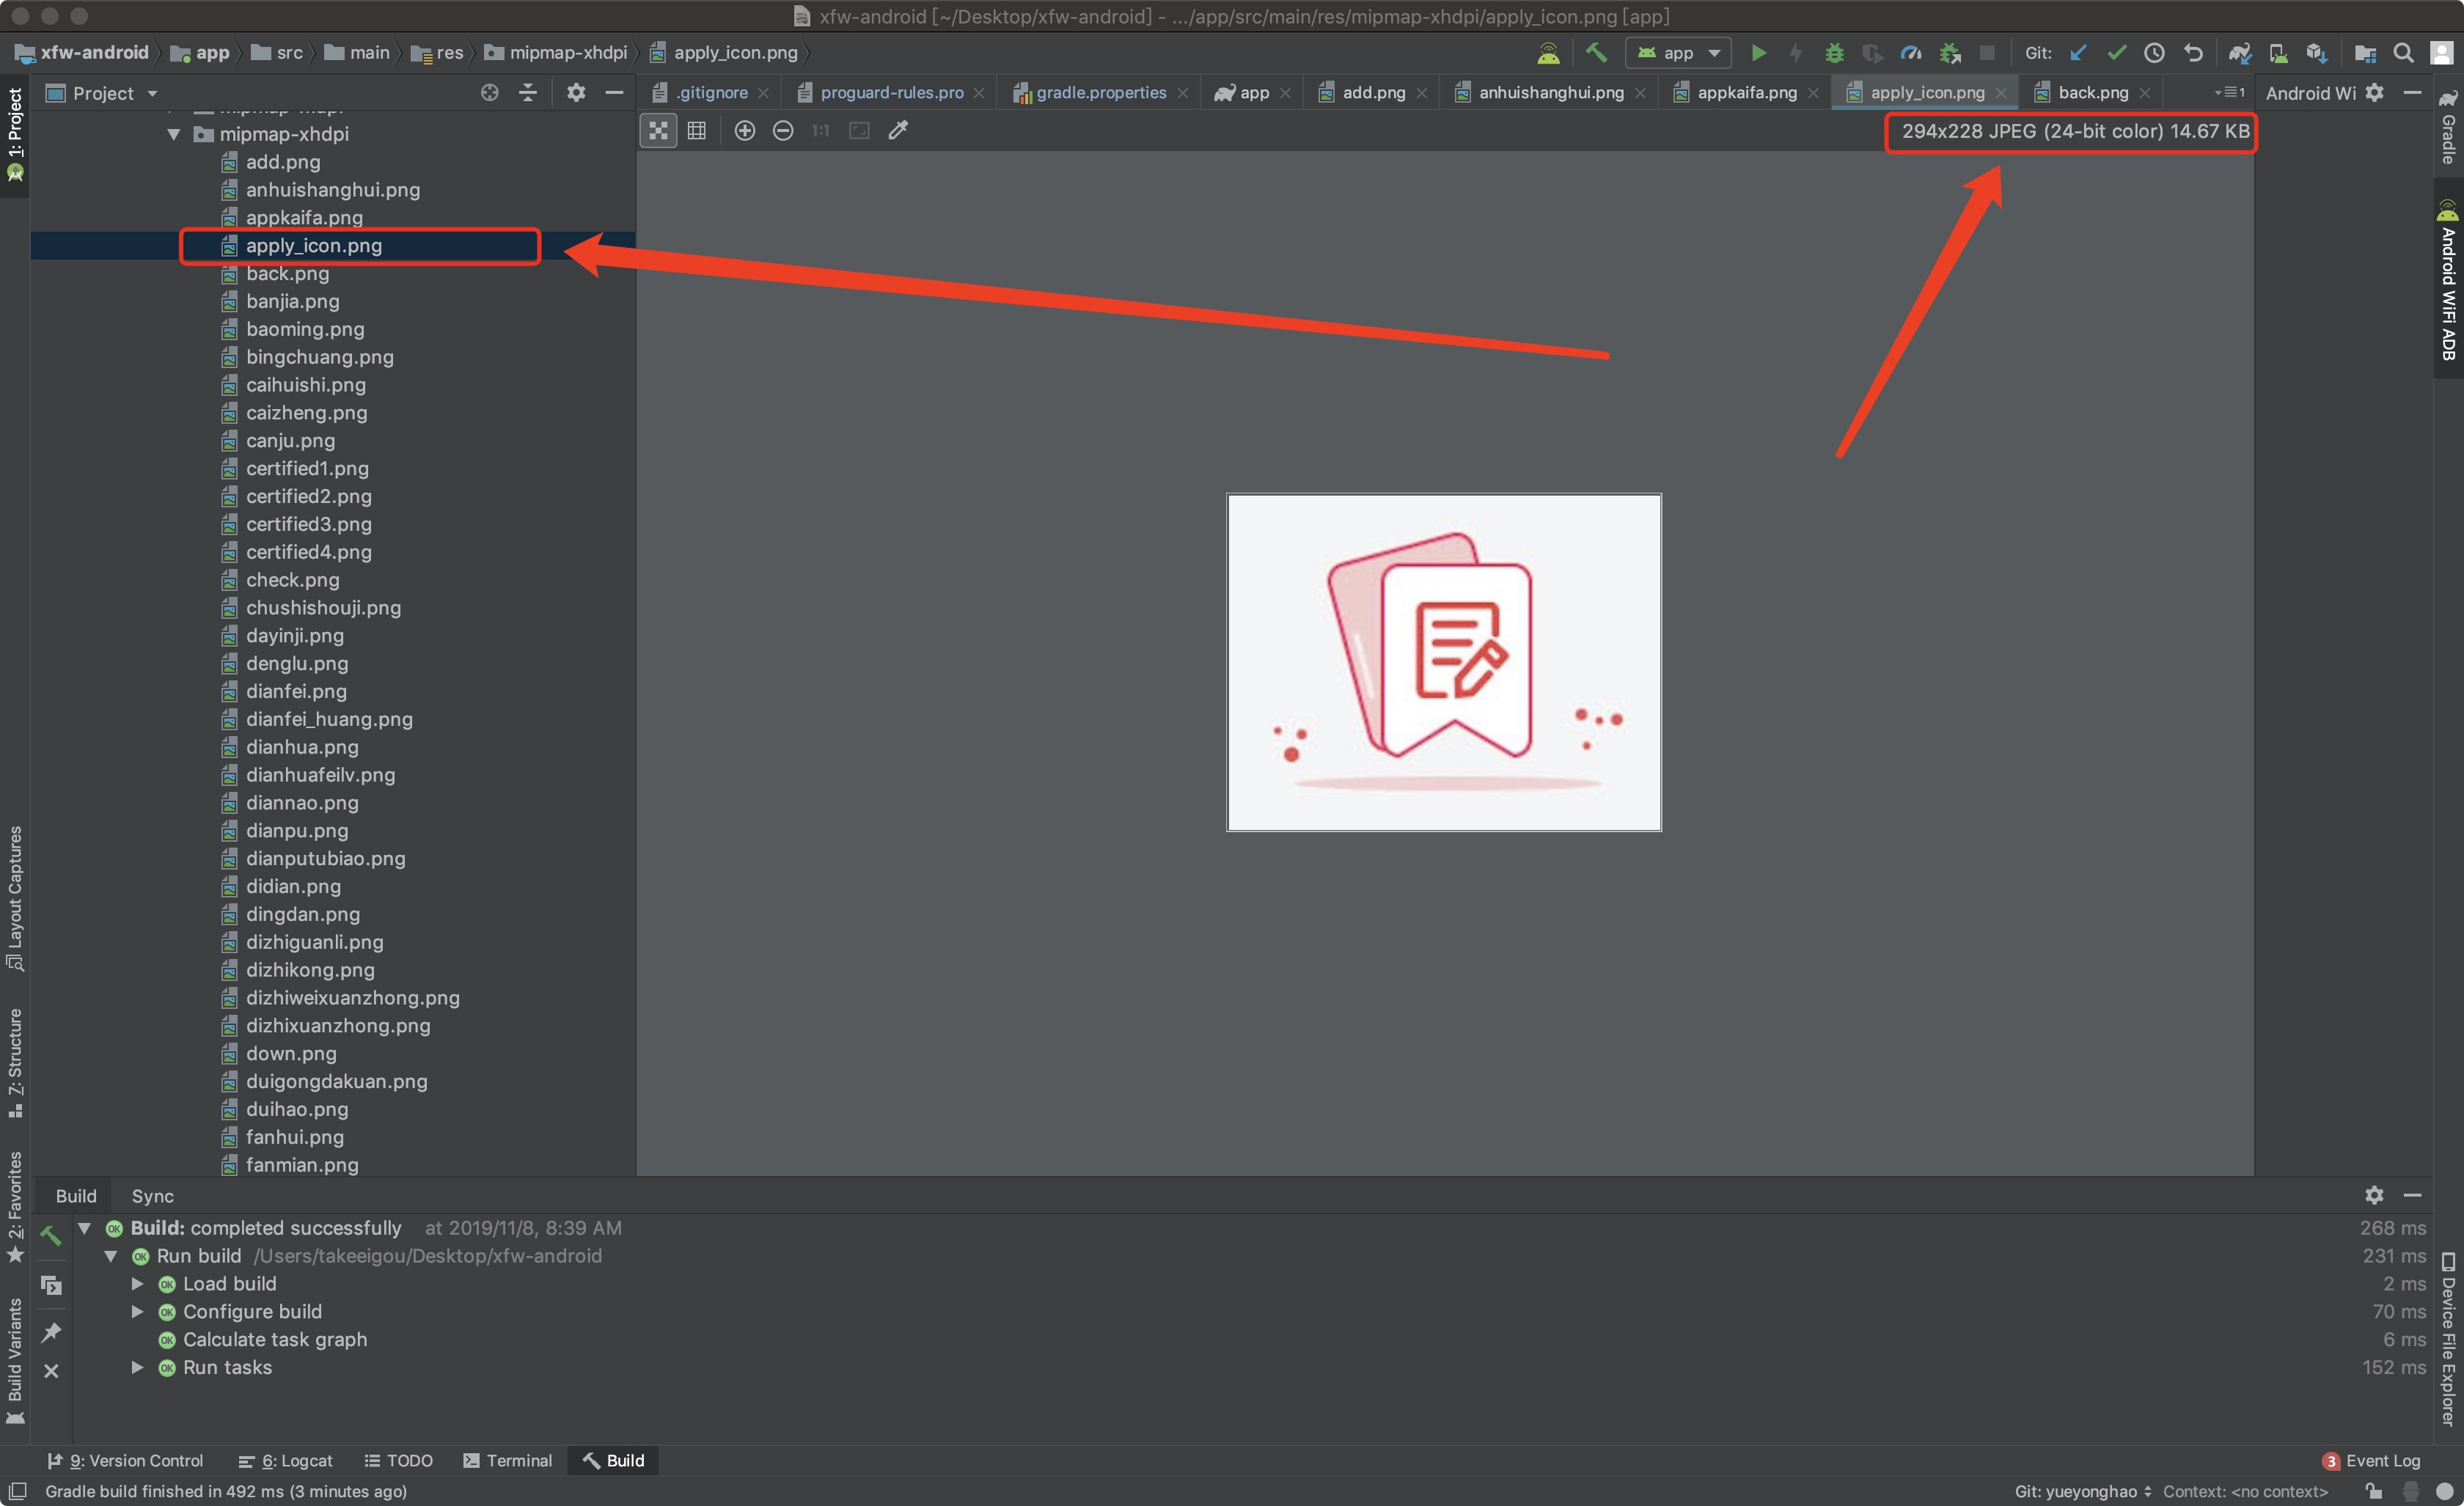Click the Make Project hammer icon
This screenshot has width=2464, height=1506.
[x=1597, y=53]
